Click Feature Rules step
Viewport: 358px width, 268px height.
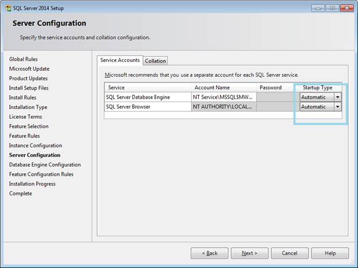pos(25,135)
